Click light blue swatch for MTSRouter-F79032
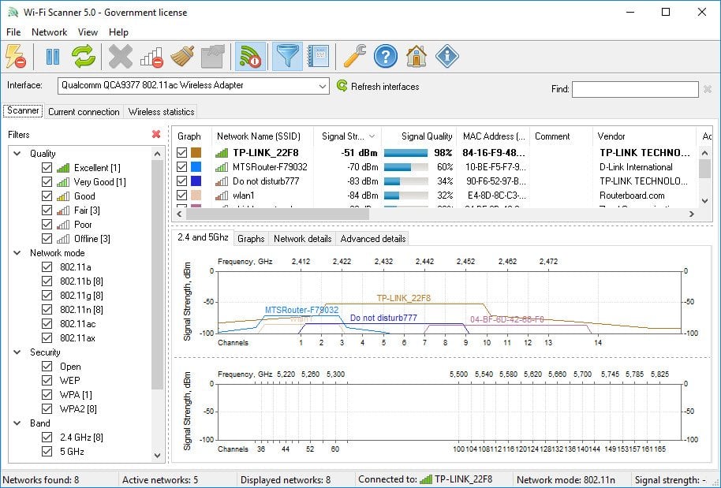This screenshot has height=488, width=721. coord(196,167)
